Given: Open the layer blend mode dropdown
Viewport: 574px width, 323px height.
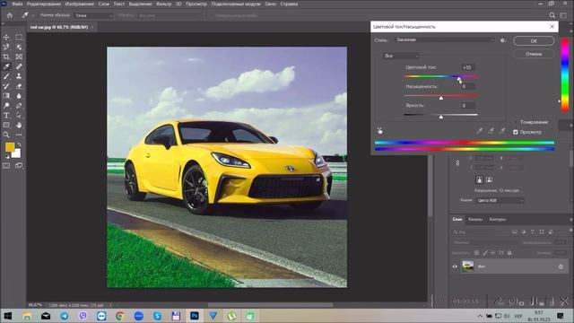Looking at the screenshot, I should [x=484, y=242].
